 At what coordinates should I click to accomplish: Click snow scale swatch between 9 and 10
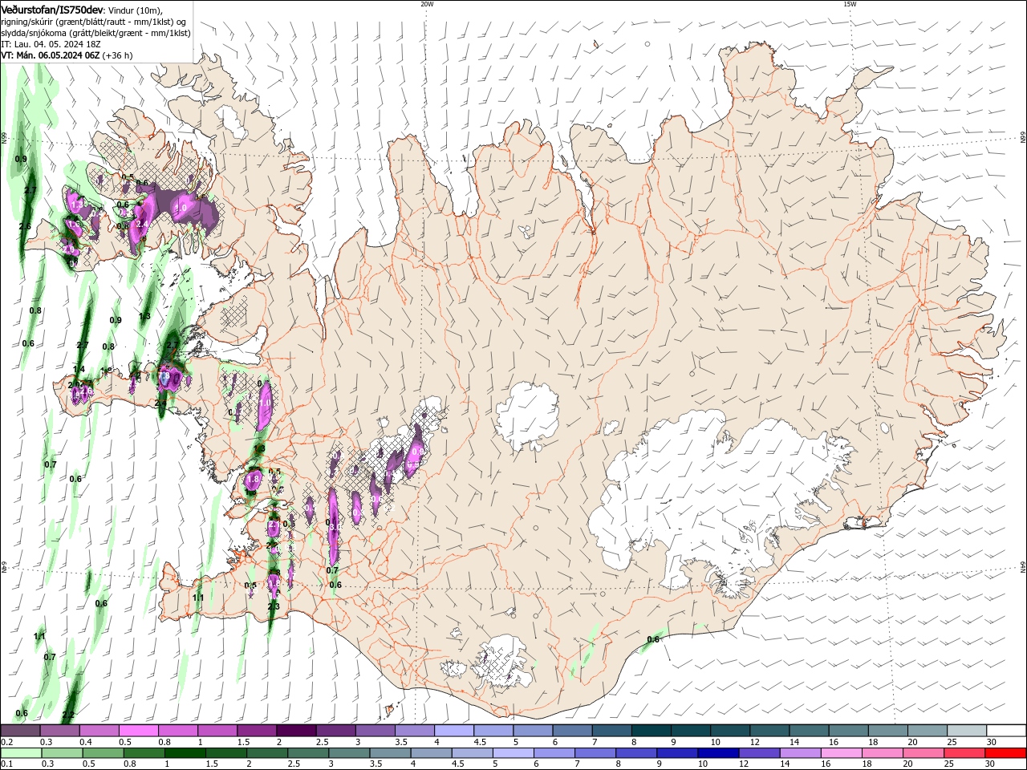(x=689, y=731)
